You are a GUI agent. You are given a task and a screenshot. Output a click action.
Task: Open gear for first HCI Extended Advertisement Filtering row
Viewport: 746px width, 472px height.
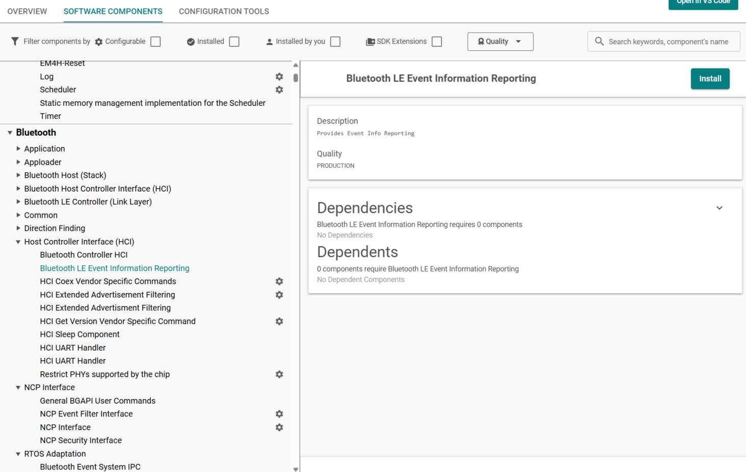click(279, 295)
